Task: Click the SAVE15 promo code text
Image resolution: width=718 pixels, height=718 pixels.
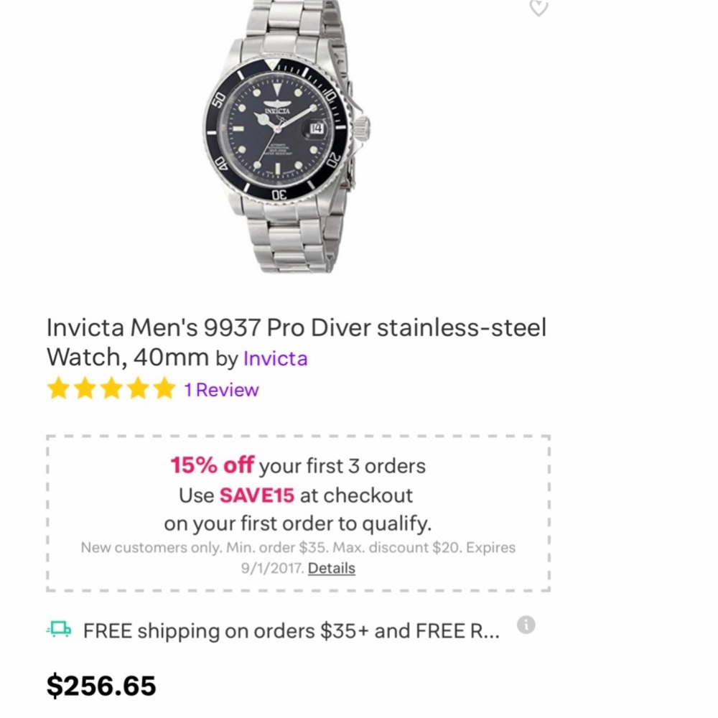Action: coord(258,495)
